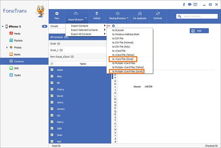Screen dimensions: 221x148
Task: Click the group settings gear icon
Action: click(x=113, y=26)
